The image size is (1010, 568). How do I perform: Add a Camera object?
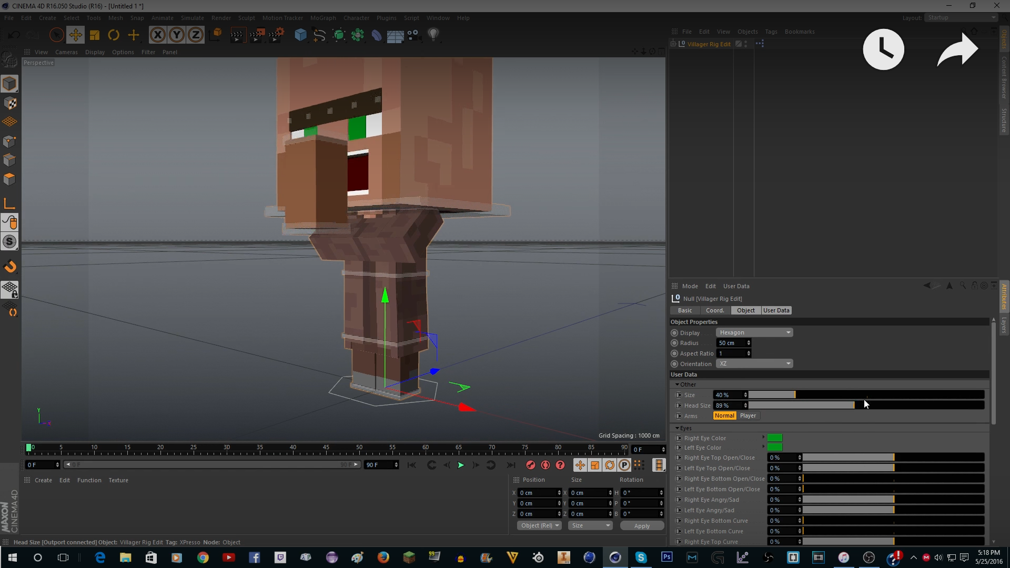414,35
